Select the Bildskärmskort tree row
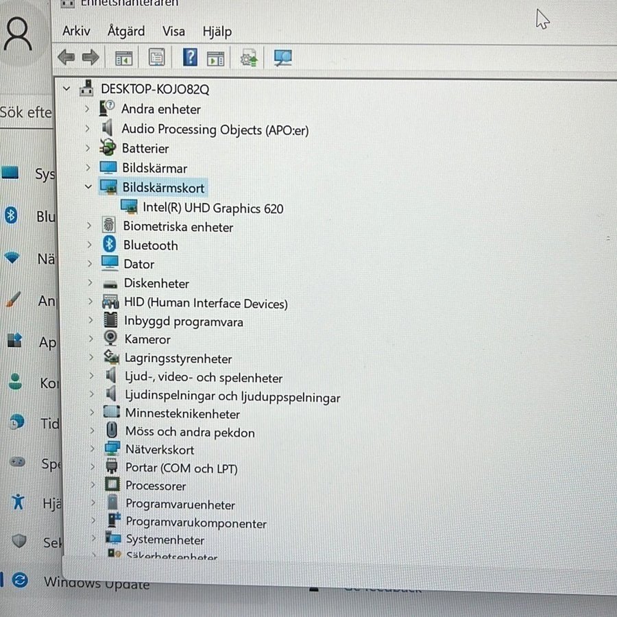Image resolution: width=617 pixels, height=617 pixels. point(163,188)
